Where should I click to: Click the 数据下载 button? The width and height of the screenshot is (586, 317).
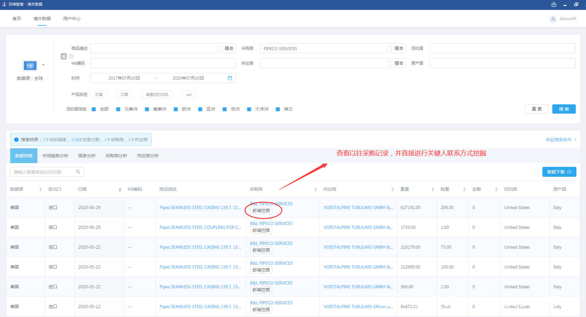click(x=559, y=172)
